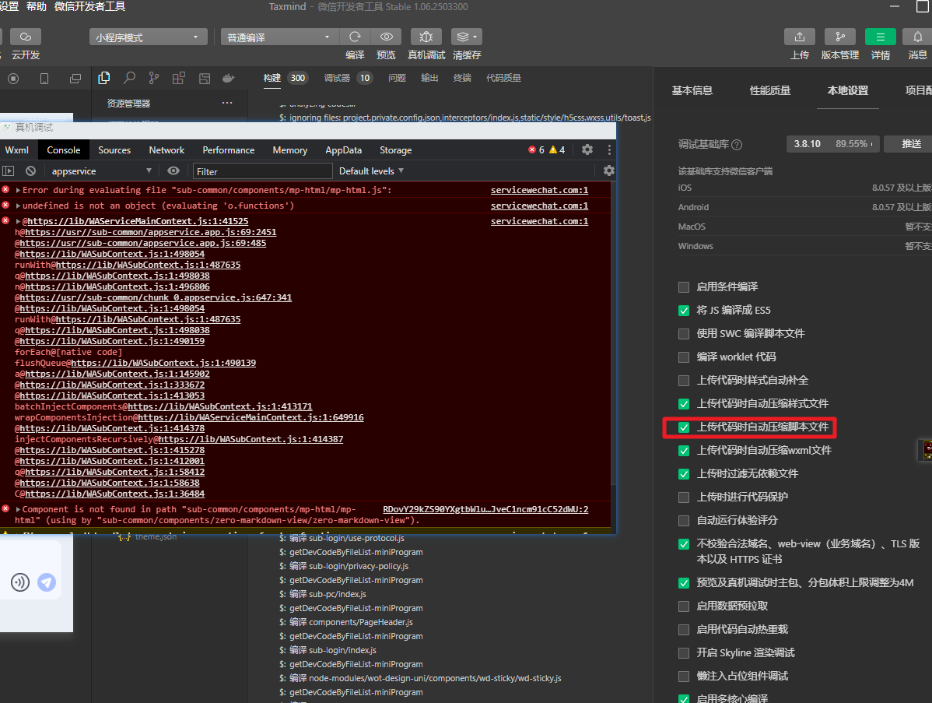Toggle the console sidebar panel icon
The width and height of the screenshot is (932, 703).
[9, 170]
